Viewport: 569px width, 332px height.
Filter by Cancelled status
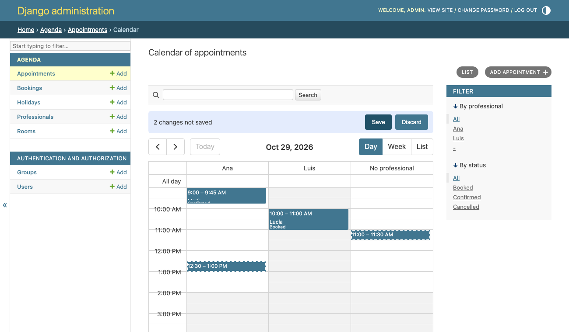coord(466,207)
